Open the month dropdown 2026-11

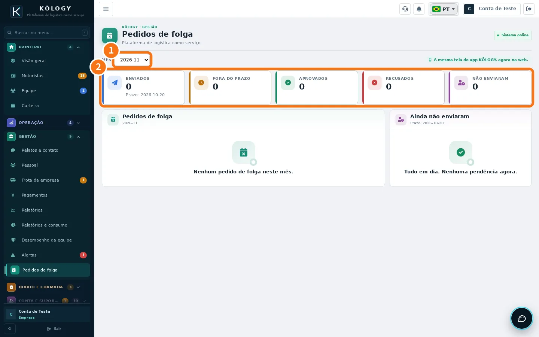pyautogui.click(x=132, y=60)
